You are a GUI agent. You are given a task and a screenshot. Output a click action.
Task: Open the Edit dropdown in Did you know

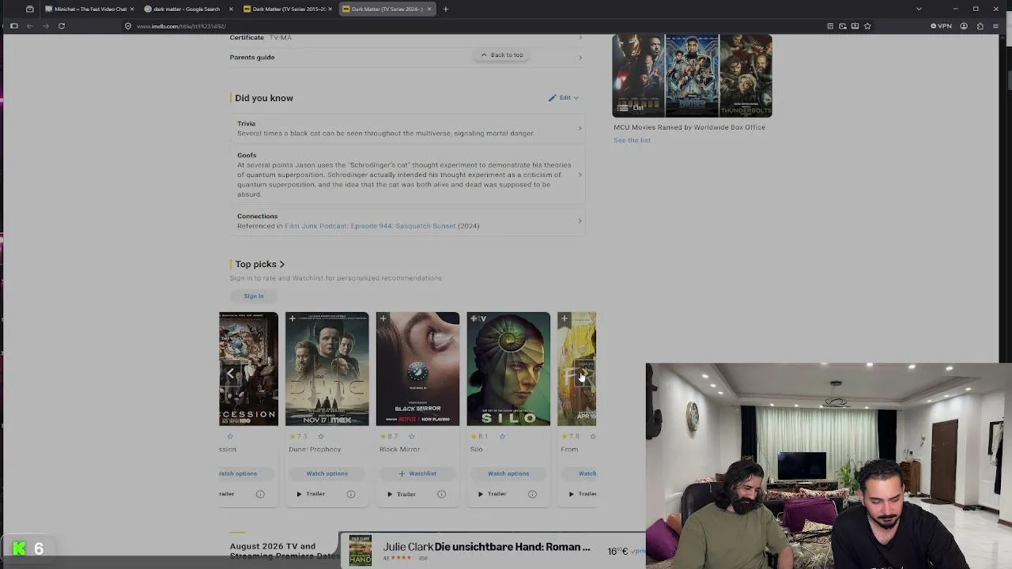(564, 98)
